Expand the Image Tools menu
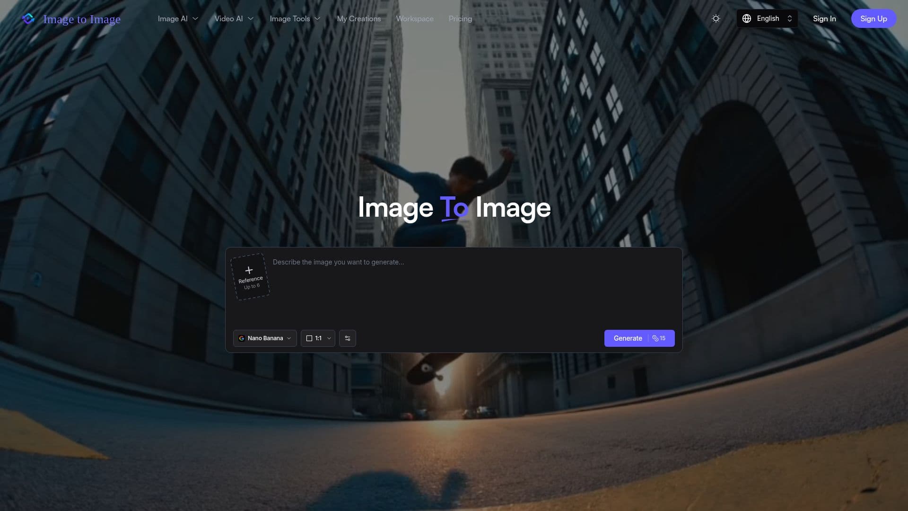Image resolution: width=908 pixels, height=511 pixels. (x=295, y=18)
